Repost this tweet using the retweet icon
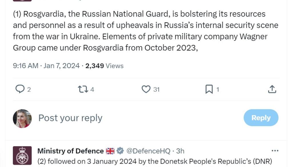The width and height of the screenshot is (297, 167). [82, 89]
